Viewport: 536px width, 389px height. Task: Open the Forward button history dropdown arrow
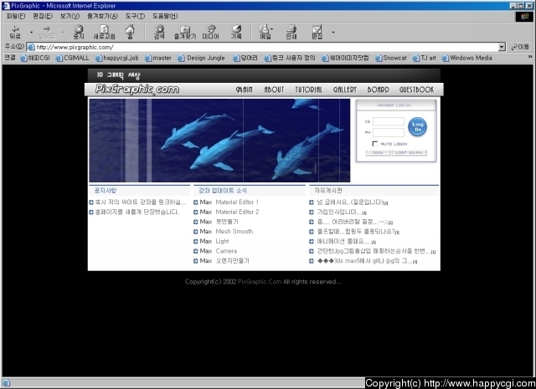(x=64, y=32)
